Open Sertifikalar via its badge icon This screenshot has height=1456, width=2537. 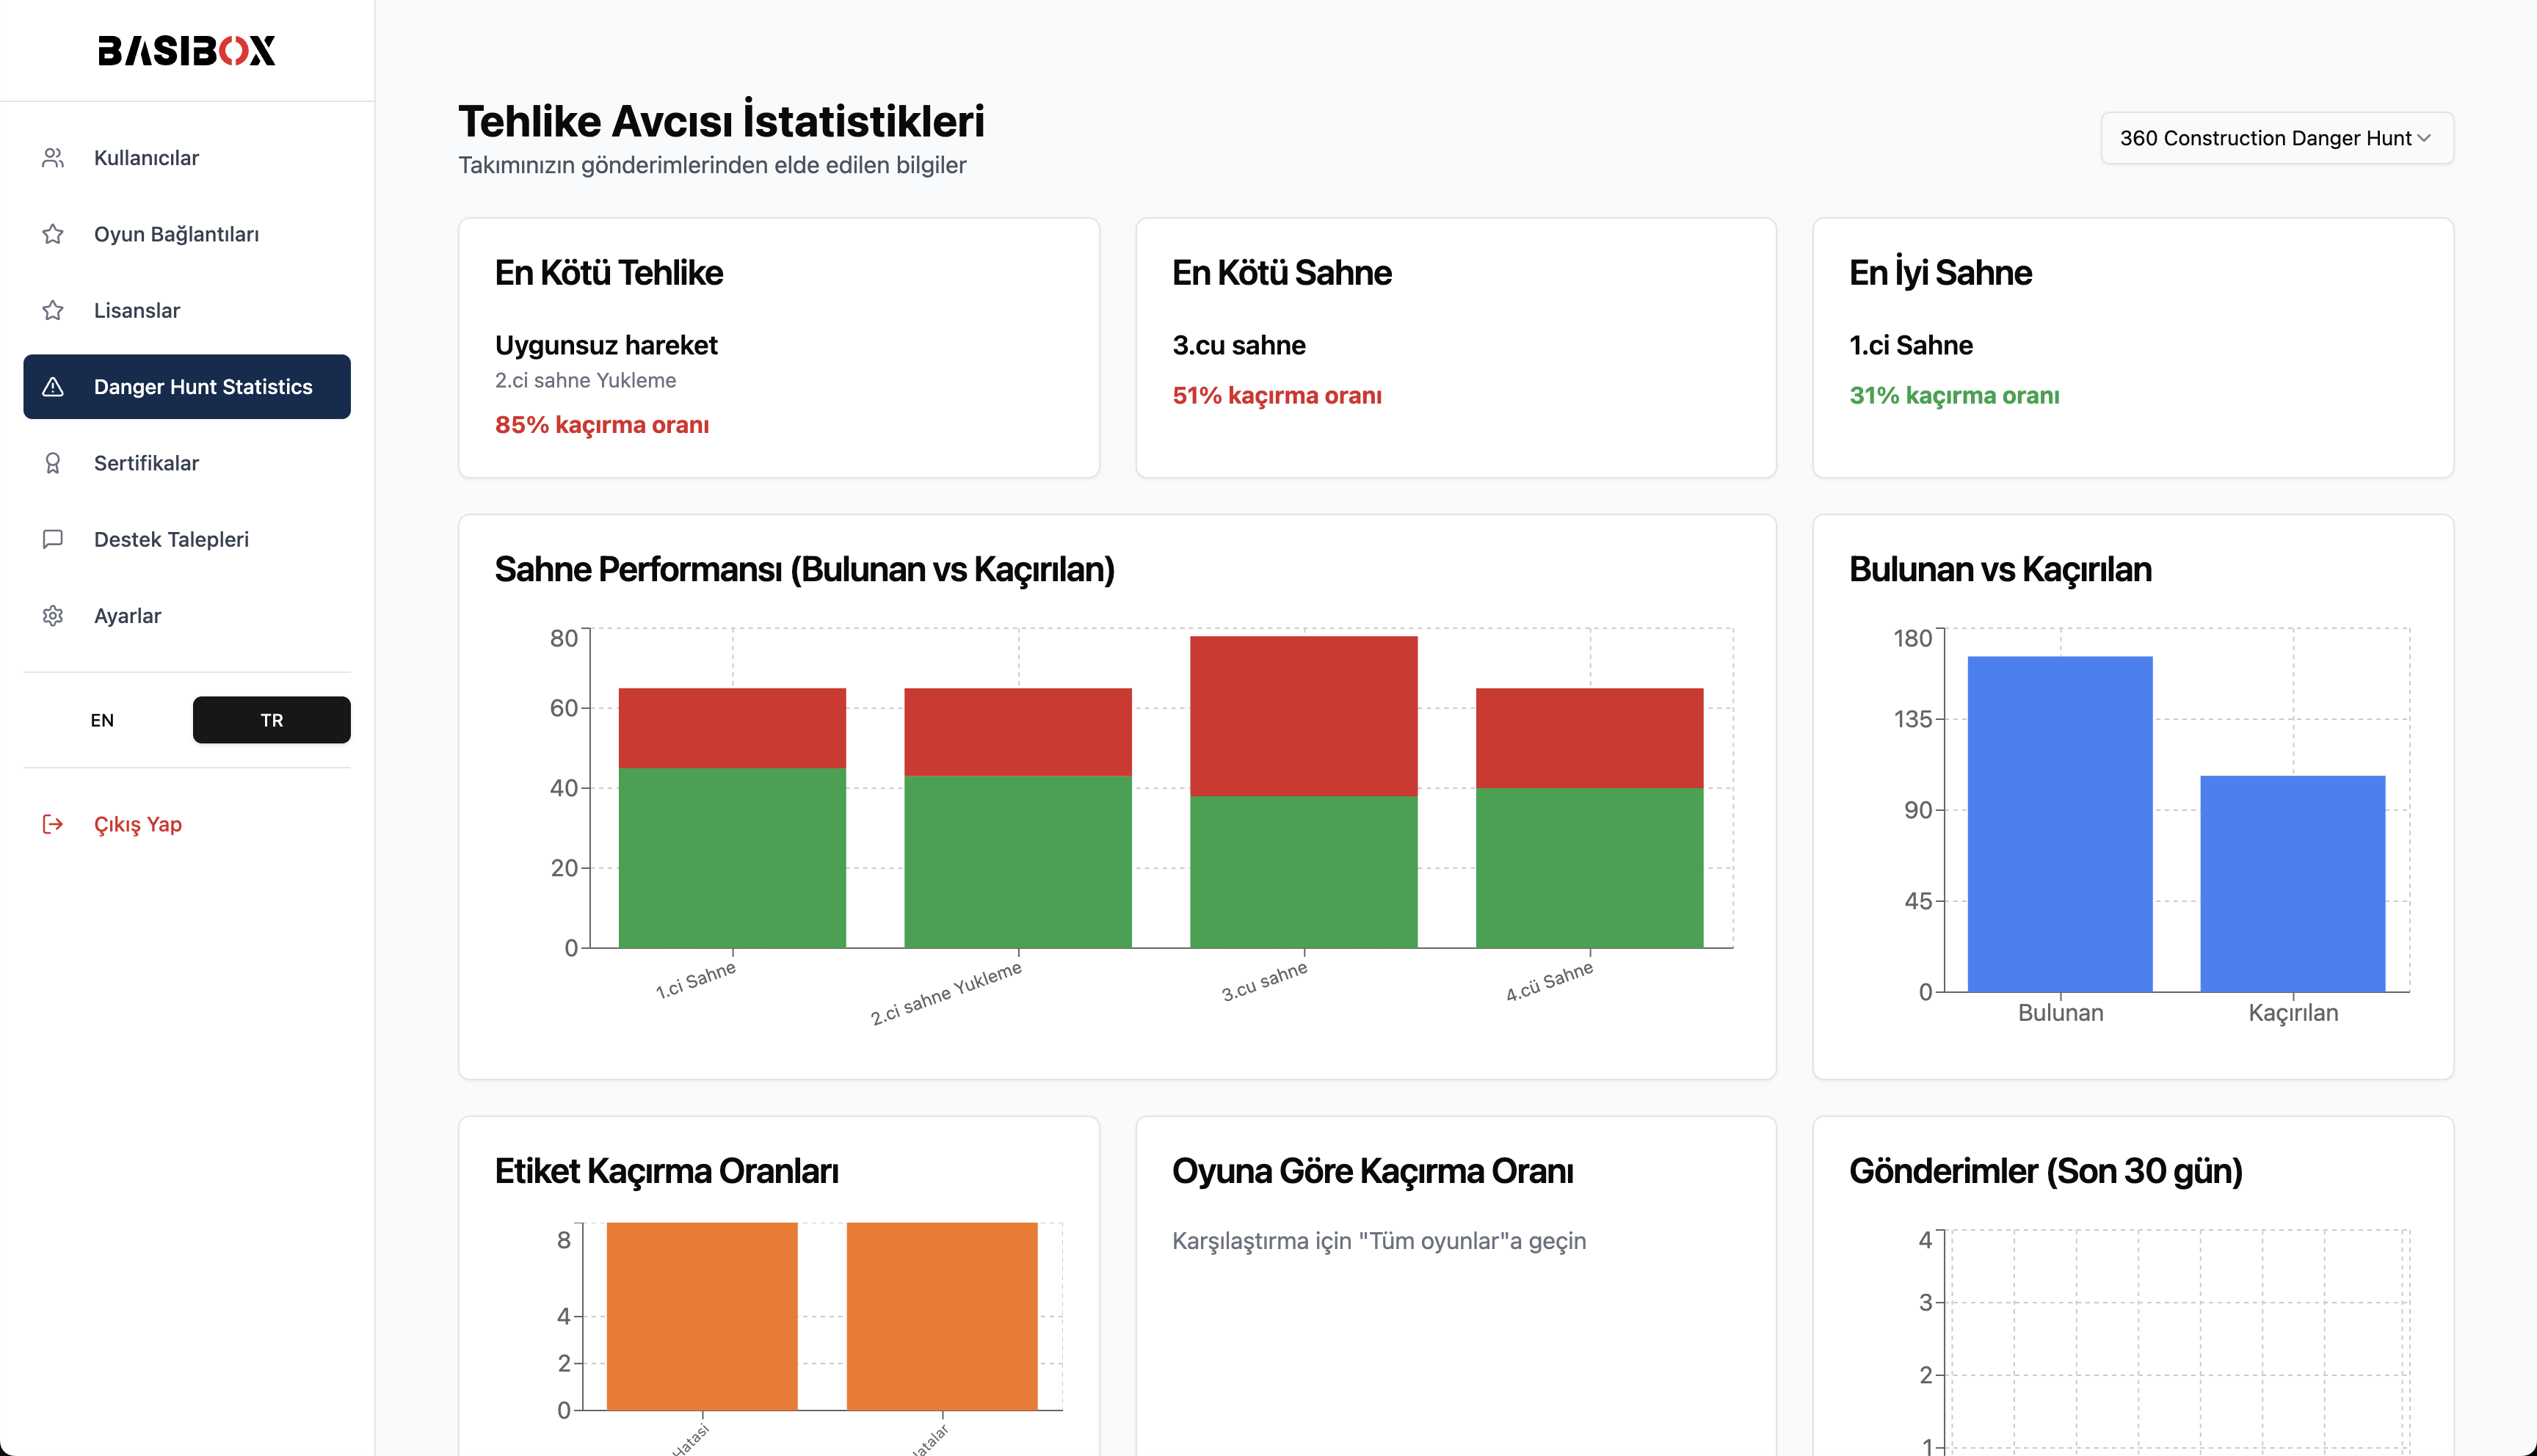pyautogui.click(x=52, y=462)
